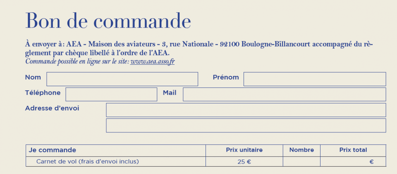Click the Prénom label text

tap(226, 77)
